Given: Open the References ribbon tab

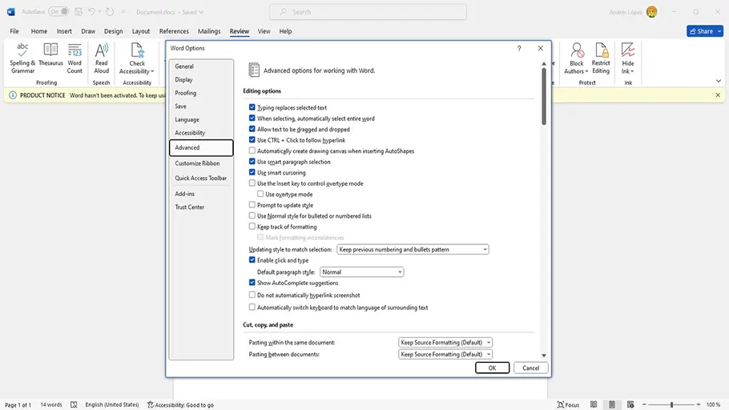Looking at the screenshot, I should point(174,31).
